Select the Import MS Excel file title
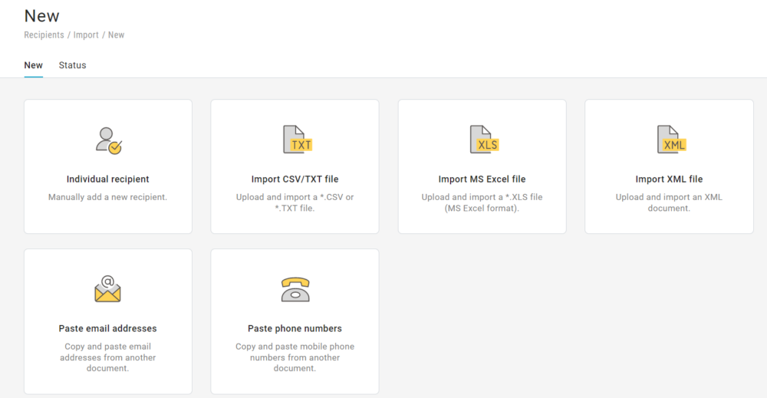Viewport: 767px width, 398px height. tap(482, 179)
